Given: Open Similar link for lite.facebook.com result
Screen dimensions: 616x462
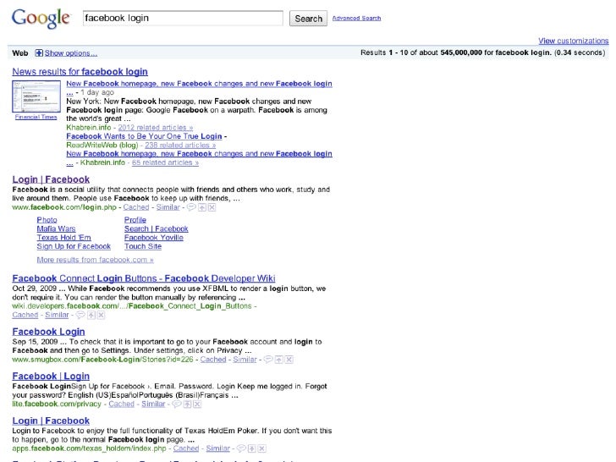Looking at the screenshot, I should 154,404.
